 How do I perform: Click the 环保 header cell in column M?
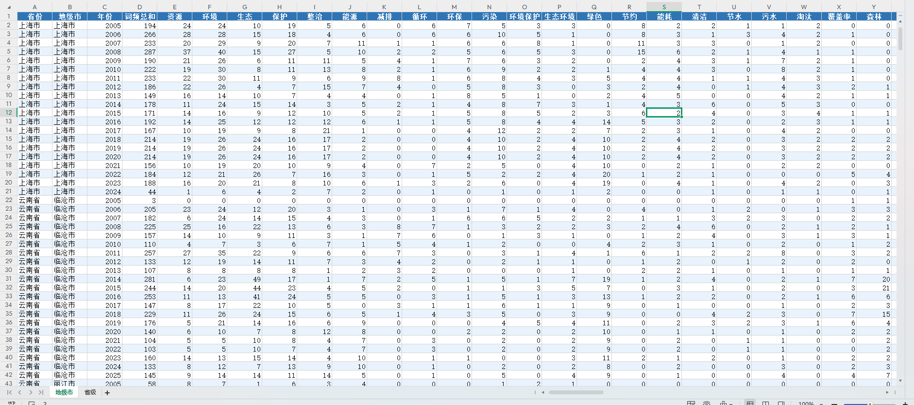(454, 17)
